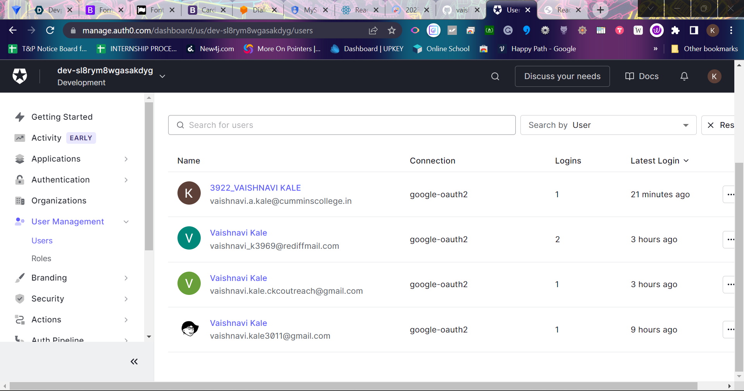Click the Logins column header
744x391 pixels.
click(568, 161)
